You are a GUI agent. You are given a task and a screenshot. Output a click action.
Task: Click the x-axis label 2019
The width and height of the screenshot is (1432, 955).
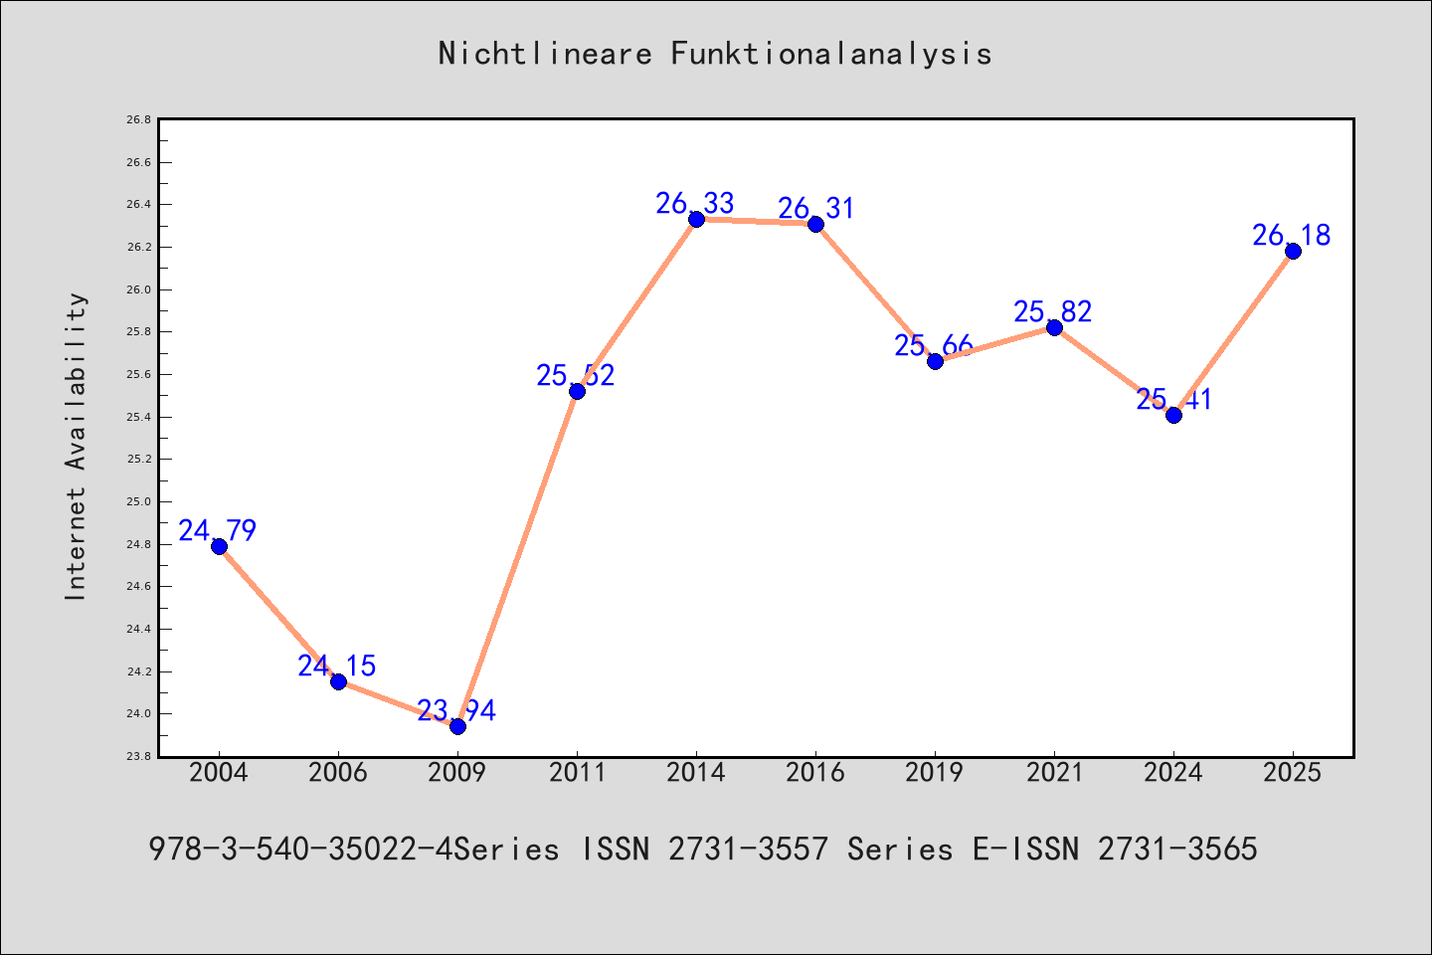coord(935,773)
